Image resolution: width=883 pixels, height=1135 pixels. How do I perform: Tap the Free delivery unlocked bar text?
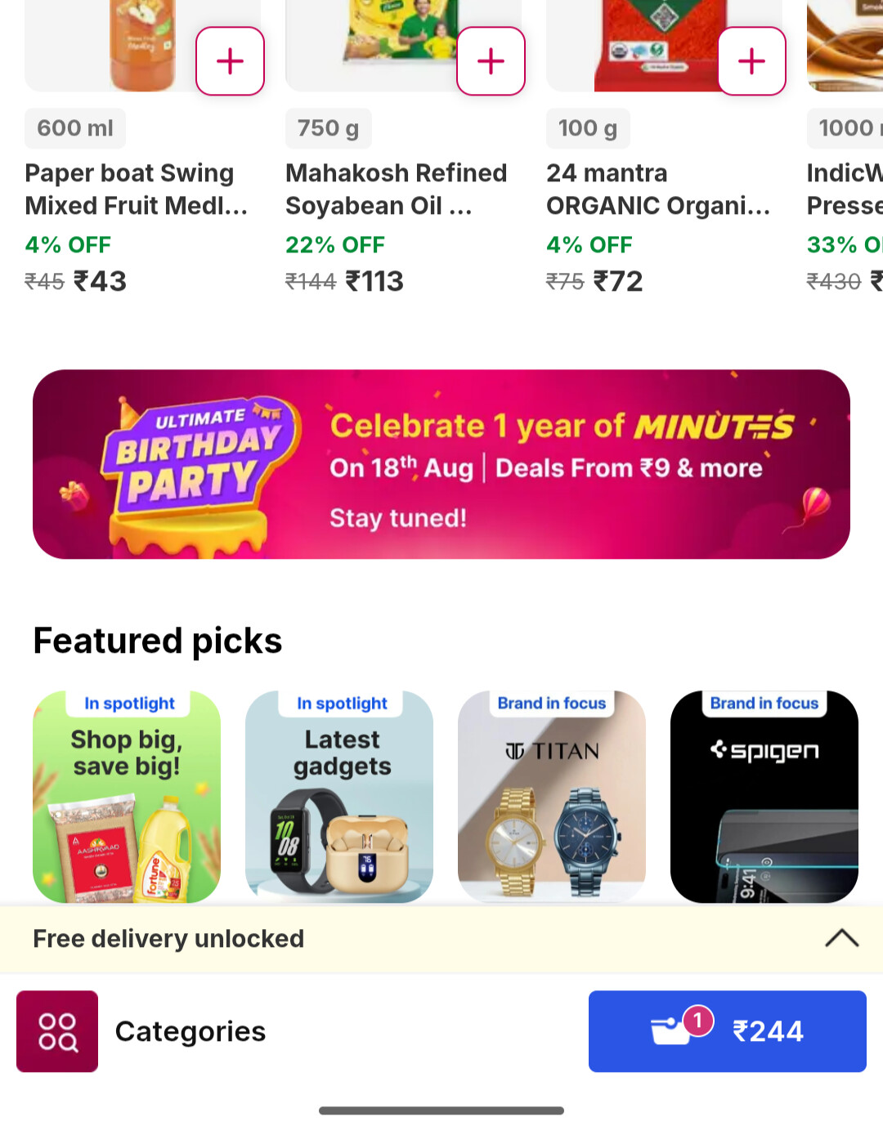[x=168, y=938]
